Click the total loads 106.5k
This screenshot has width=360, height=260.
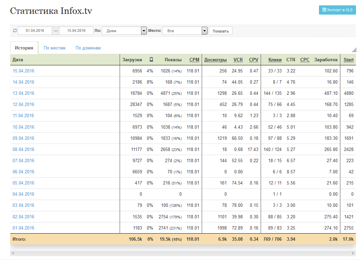pos(136,239)
